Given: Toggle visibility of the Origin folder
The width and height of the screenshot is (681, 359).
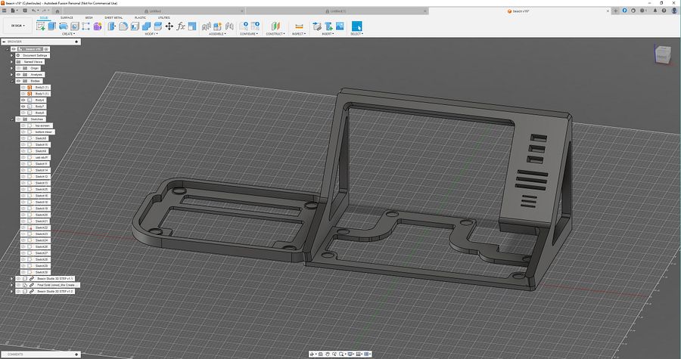Looking at the screenshot, I should point(19,68).
